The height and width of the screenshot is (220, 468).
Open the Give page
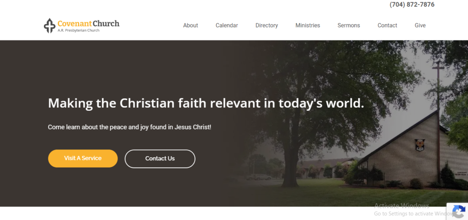[420, 26]
